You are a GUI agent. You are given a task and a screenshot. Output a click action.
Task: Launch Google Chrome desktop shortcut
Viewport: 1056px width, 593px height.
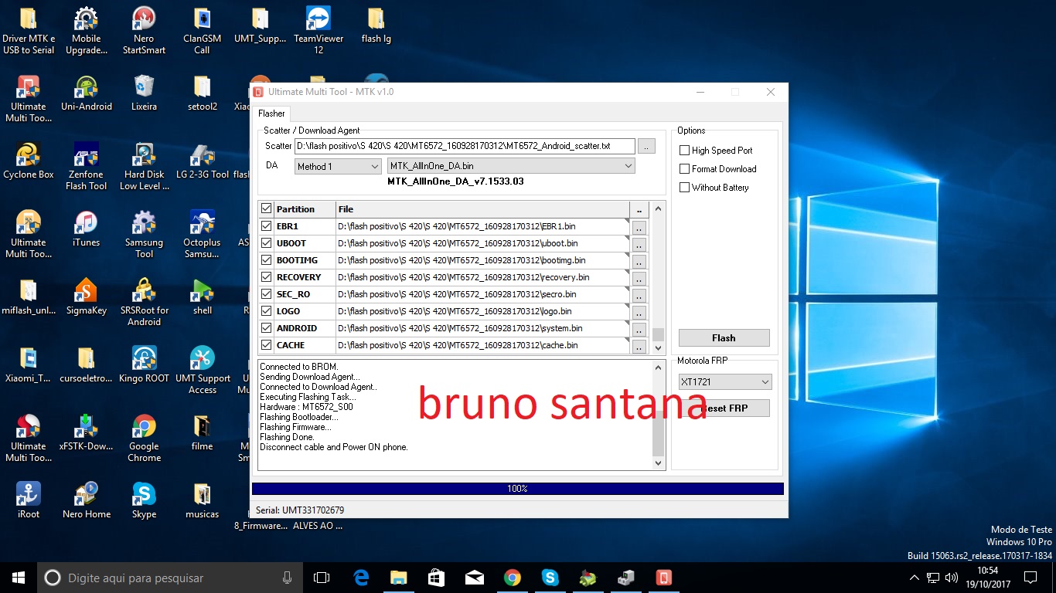144,439
